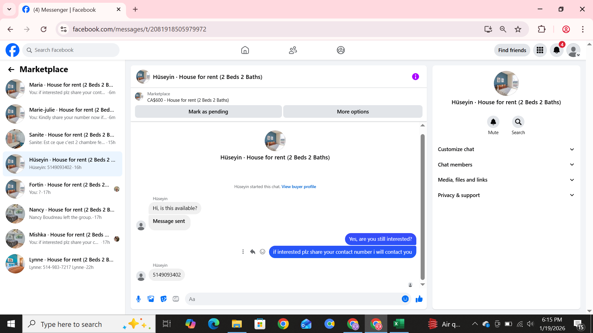The image size is (593, 333).
Task: Open the GIF picker icon
Action: click(176, 299)
